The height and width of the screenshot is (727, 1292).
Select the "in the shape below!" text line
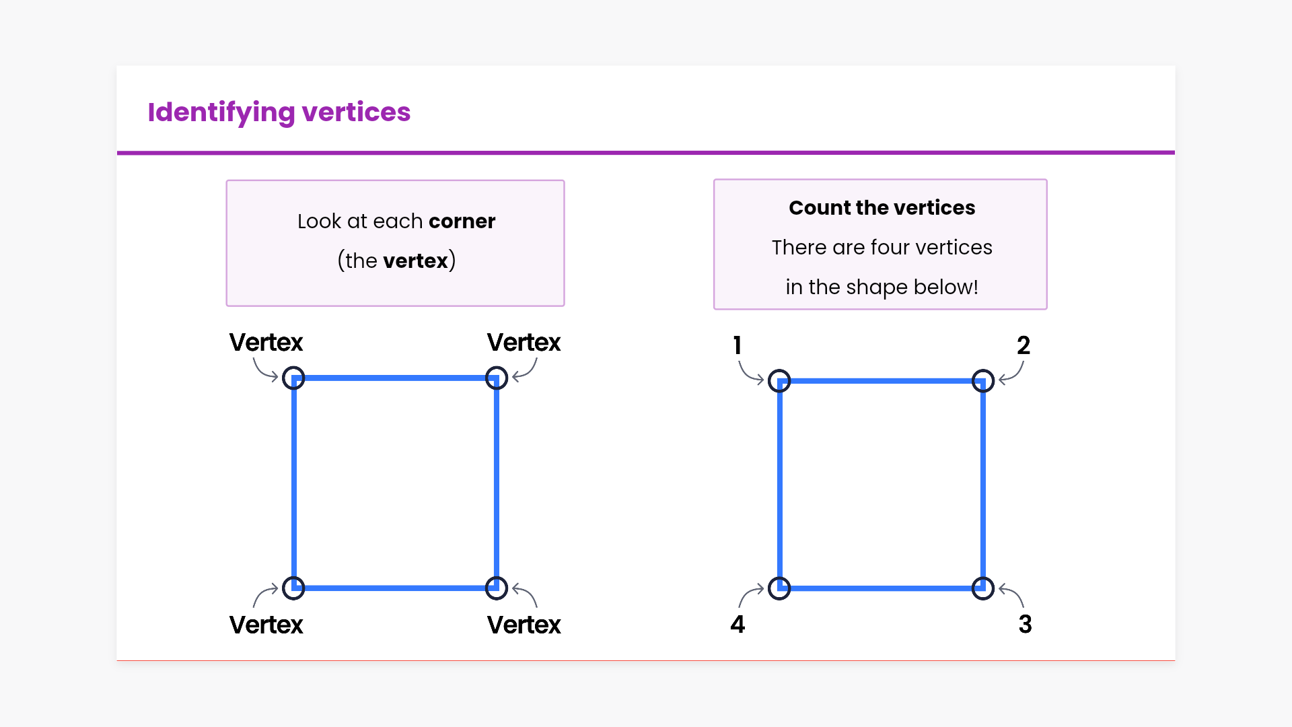882,287
